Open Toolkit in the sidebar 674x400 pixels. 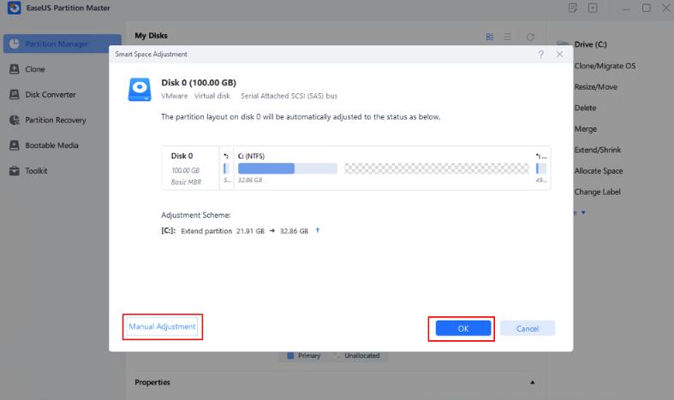tap(36, 170)
